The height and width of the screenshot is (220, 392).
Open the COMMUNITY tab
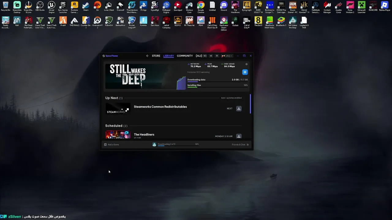185,56
